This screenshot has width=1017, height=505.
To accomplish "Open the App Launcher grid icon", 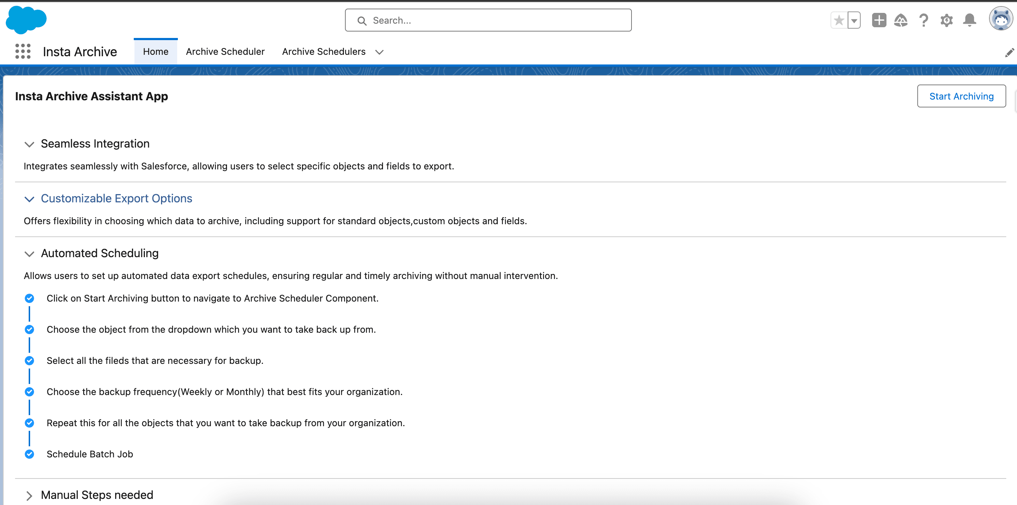I will (x=23, y=52).
